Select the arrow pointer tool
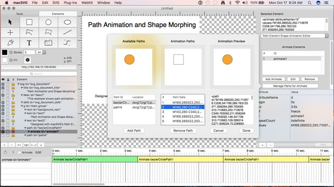The height and width of the screenshot is (187, 334). pyautogui.click(x=10, y=22)
